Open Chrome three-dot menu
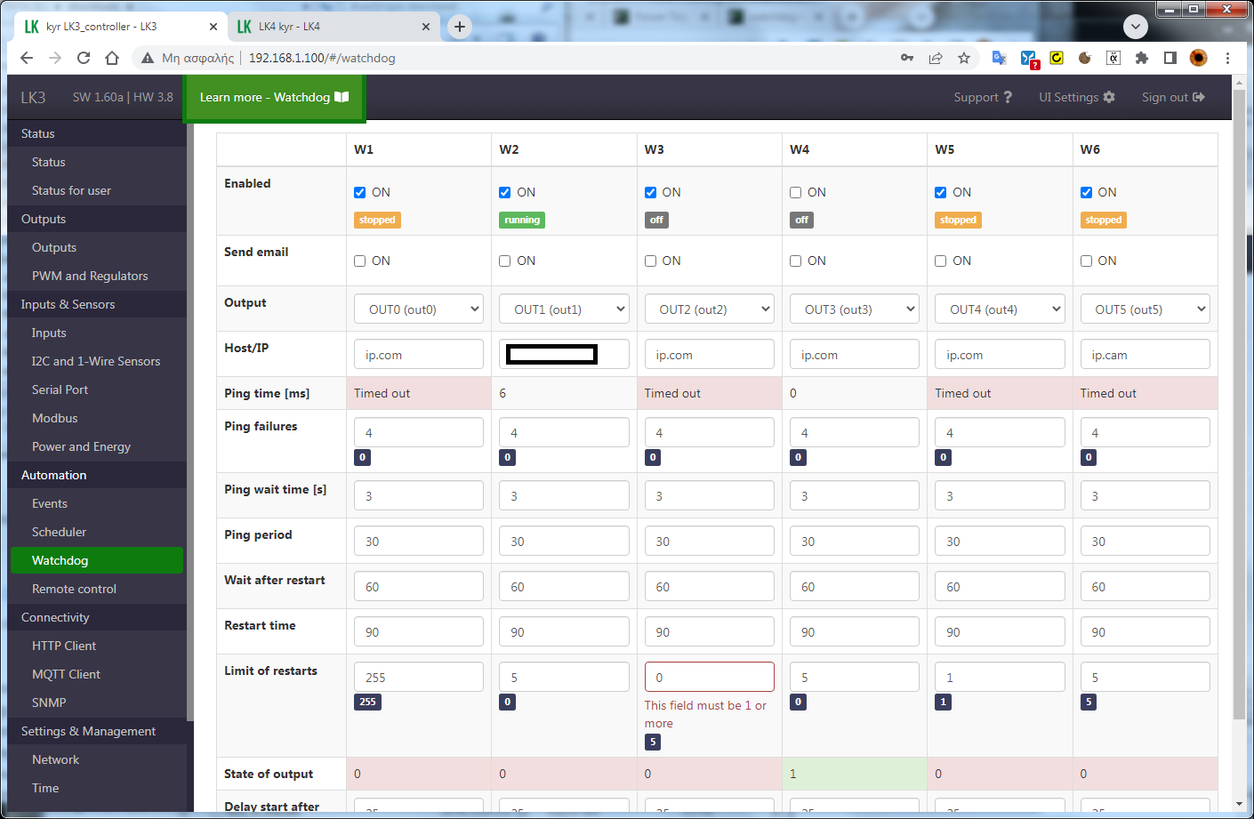The height and width of the screenshot is (819, 1254). coord(1227,58)
